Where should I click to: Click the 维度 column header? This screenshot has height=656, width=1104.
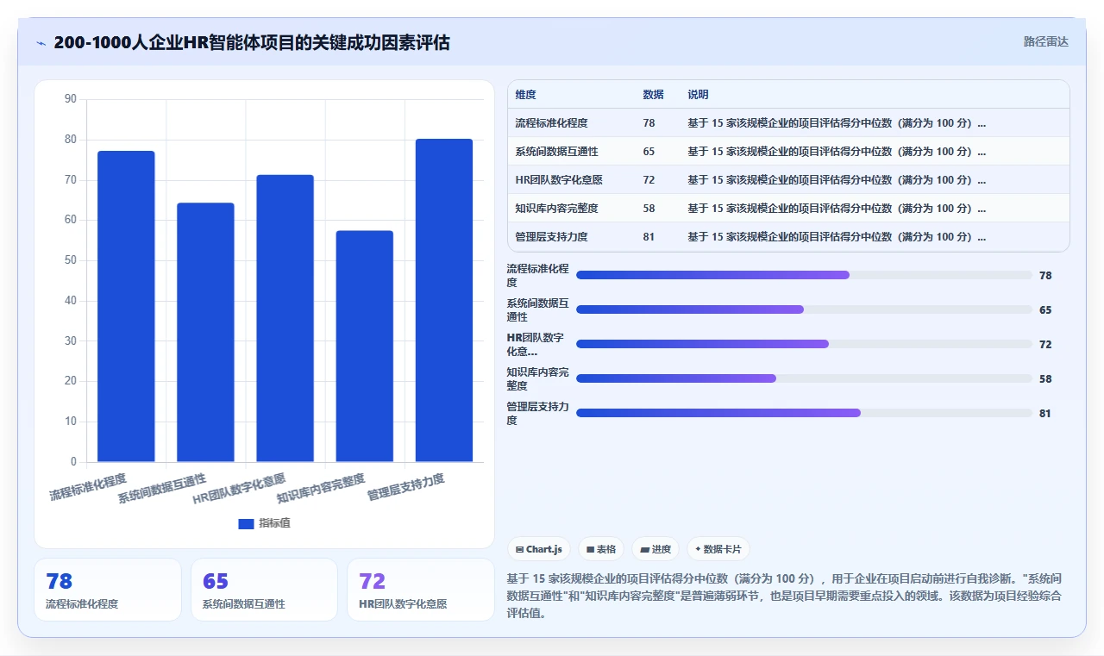pos(525,95)
